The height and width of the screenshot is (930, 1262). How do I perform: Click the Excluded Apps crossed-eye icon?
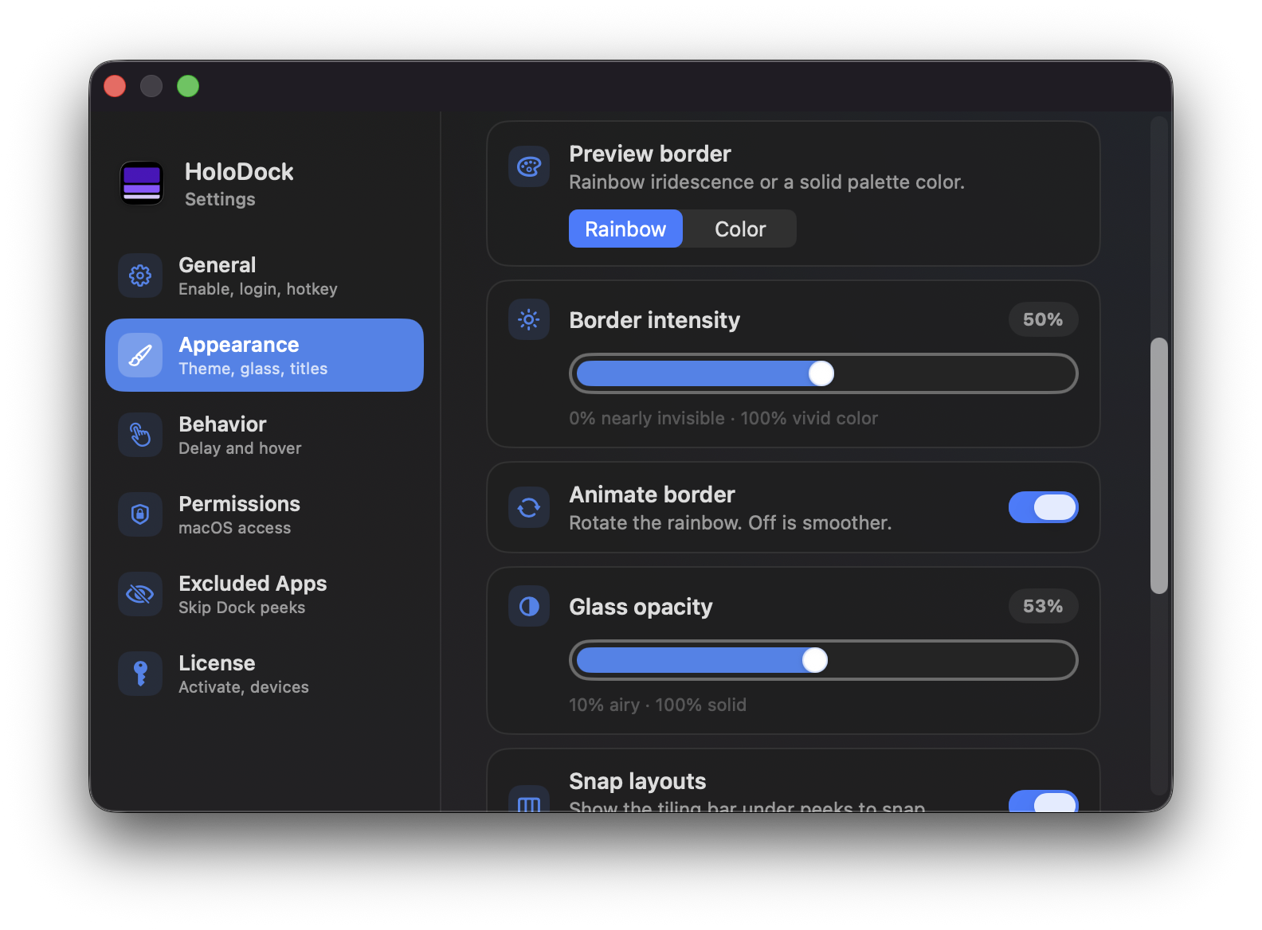tap(140, 594)
